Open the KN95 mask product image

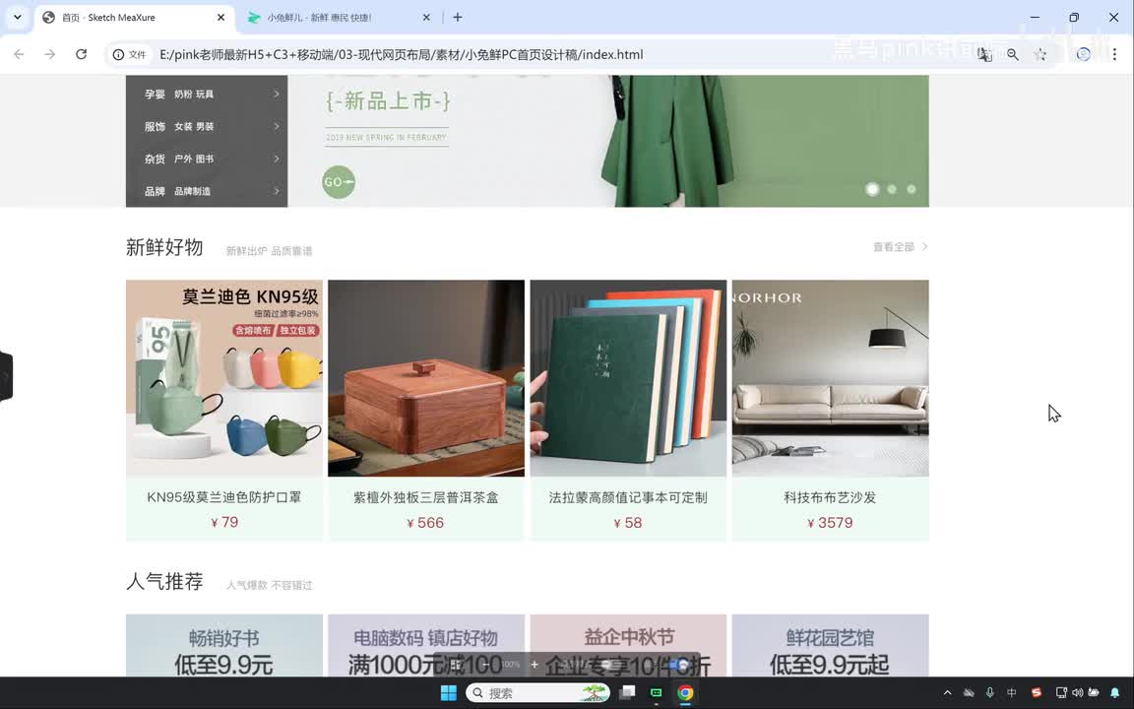[x=224, y=378]
